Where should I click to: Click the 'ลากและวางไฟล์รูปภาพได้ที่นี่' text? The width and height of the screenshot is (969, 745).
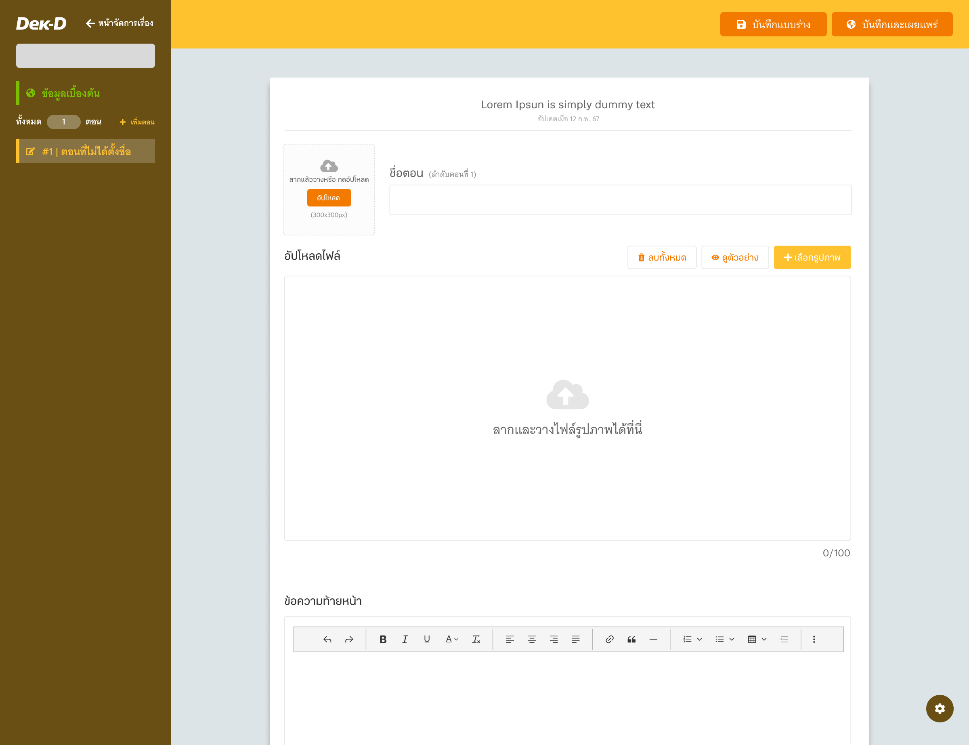coord(568,429)
